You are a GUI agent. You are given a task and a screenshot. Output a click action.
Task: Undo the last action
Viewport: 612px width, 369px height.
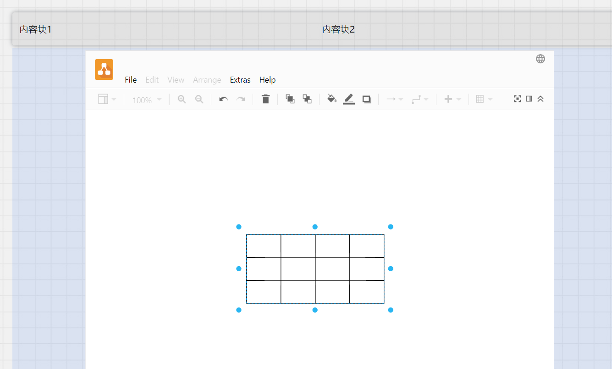tap(224, 99)
